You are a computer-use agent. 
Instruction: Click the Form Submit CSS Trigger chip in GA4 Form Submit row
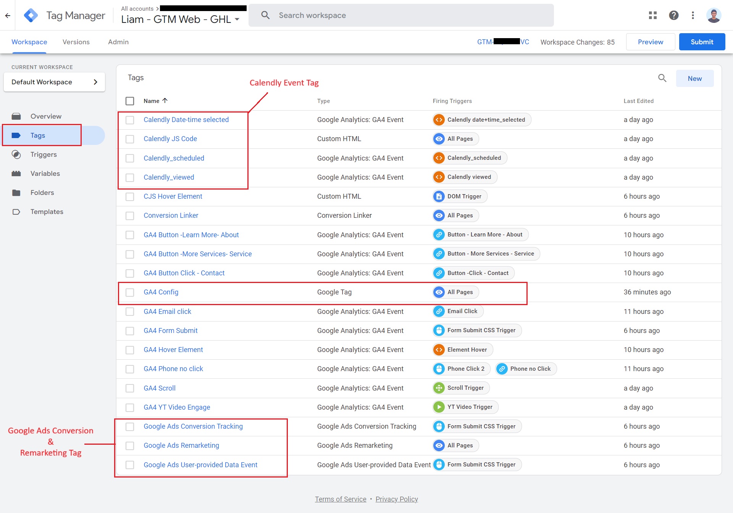[477, 330]
